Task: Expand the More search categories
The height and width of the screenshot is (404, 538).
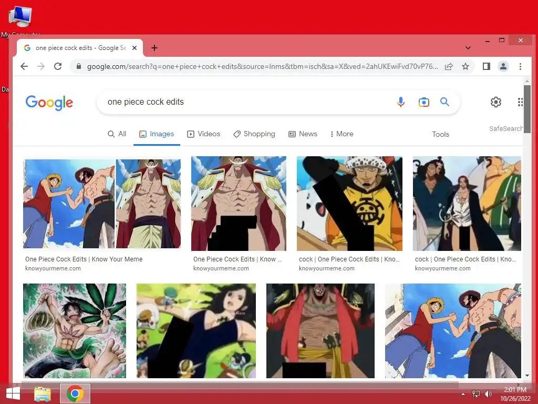Action: (x=342, y=134)
